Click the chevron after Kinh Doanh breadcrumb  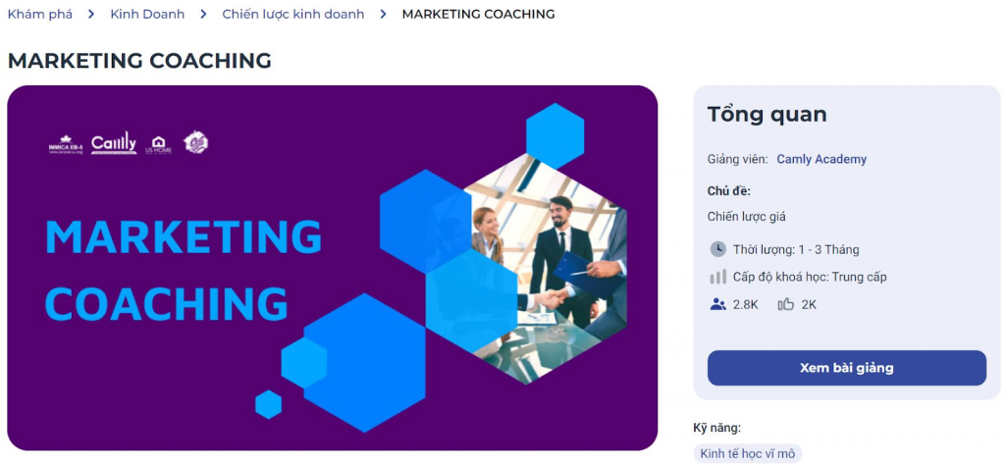click(x=203, y=14)
